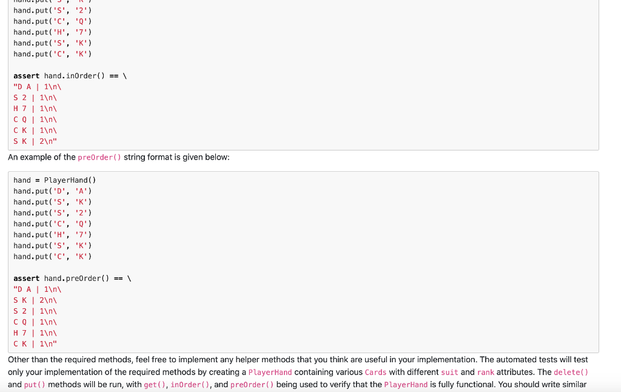Click the text 'Other than the required methods'

click(70, 359)
